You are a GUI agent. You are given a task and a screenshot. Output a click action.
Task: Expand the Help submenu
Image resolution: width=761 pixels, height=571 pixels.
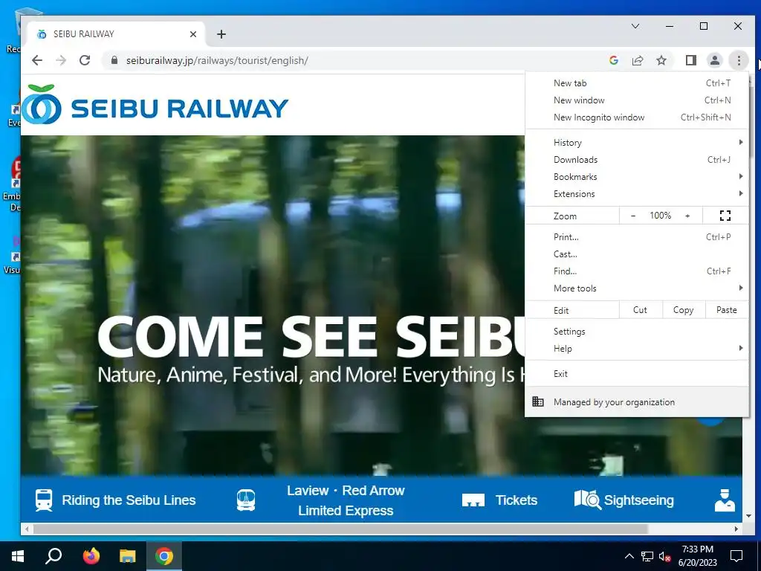click(637, 348)
